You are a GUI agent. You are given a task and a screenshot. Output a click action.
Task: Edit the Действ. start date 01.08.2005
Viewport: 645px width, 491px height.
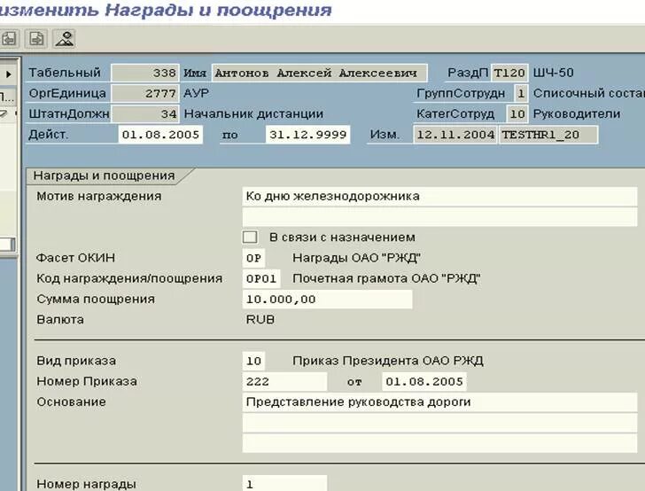pyautogui.click(x=160, y=135)
